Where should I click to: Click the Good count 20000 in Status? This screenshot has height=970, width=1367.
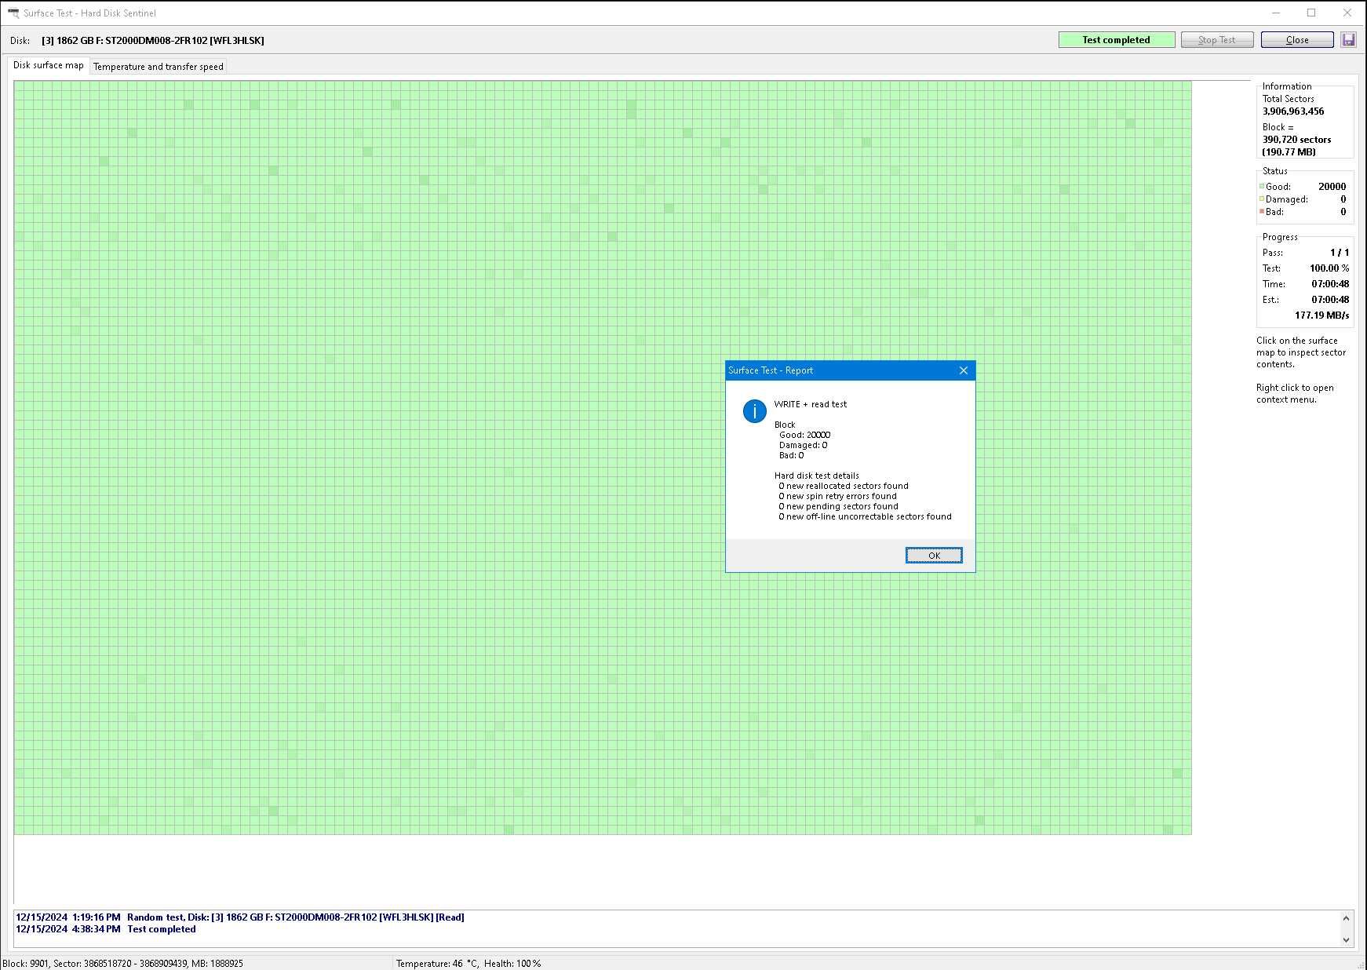tap(1332, 187)
